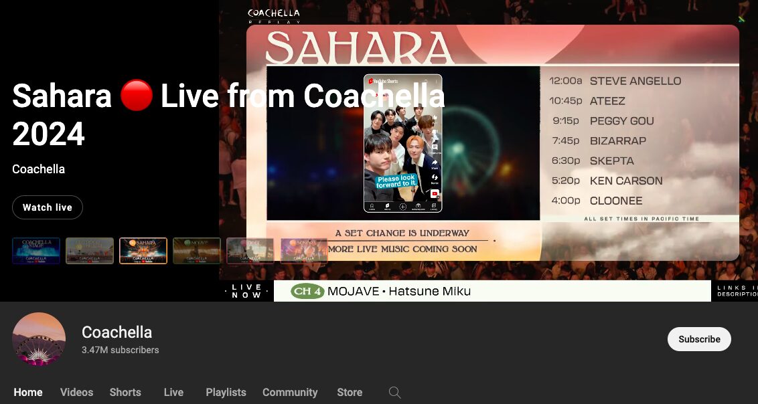Open the Subscriptions icon in the Shorts nav bar
The image size is (758, 404).
tap(418, 206)
